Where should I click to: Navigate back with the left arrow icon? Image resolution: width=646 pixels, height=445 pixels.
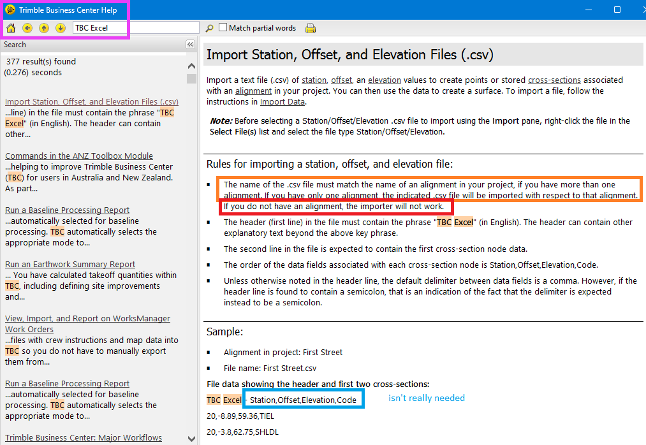click(27, 28)
